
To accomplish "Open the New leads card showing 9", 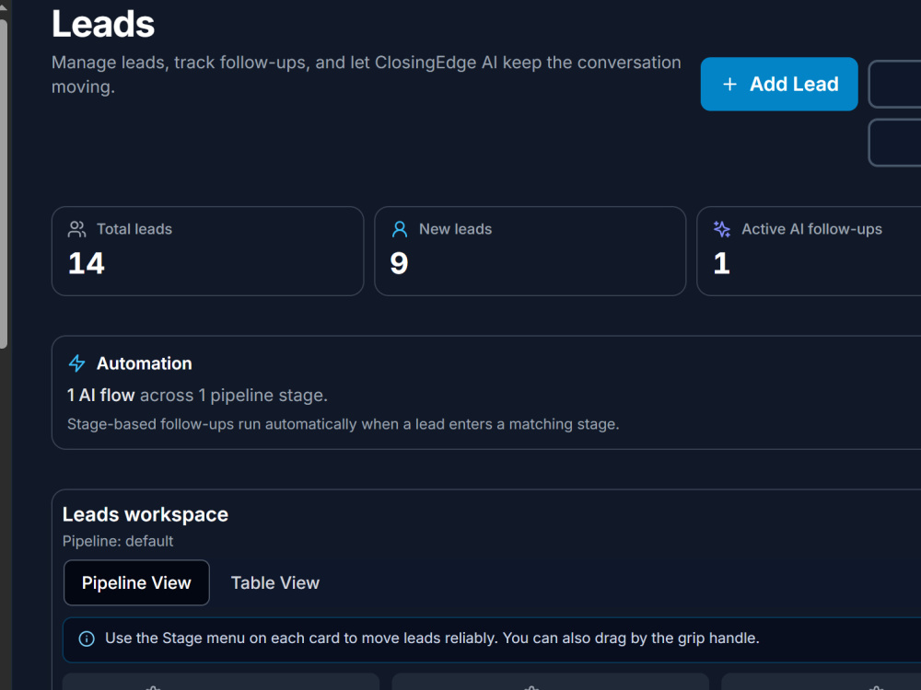I will (x=530, y=251).
